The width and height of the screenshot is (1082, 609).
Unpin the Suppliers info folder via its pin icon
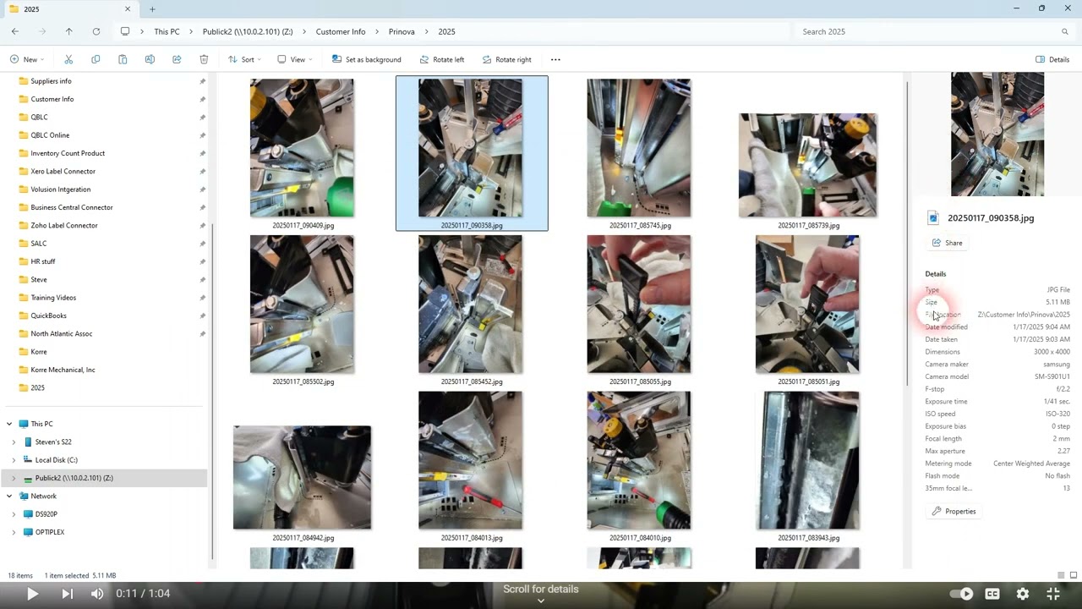pos(202,81)
